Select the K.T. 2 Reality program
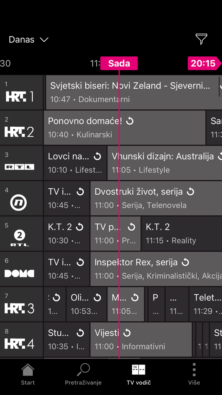The image size is (222, 395). [x=181, y=233]
